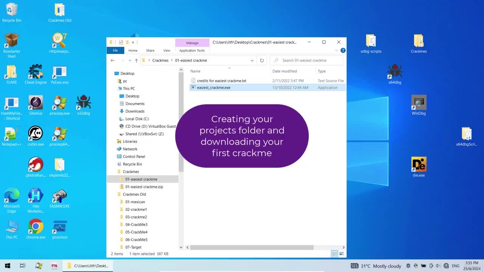Open the Windows Start button
Screen dimensions: 484x272
[7, 266]
